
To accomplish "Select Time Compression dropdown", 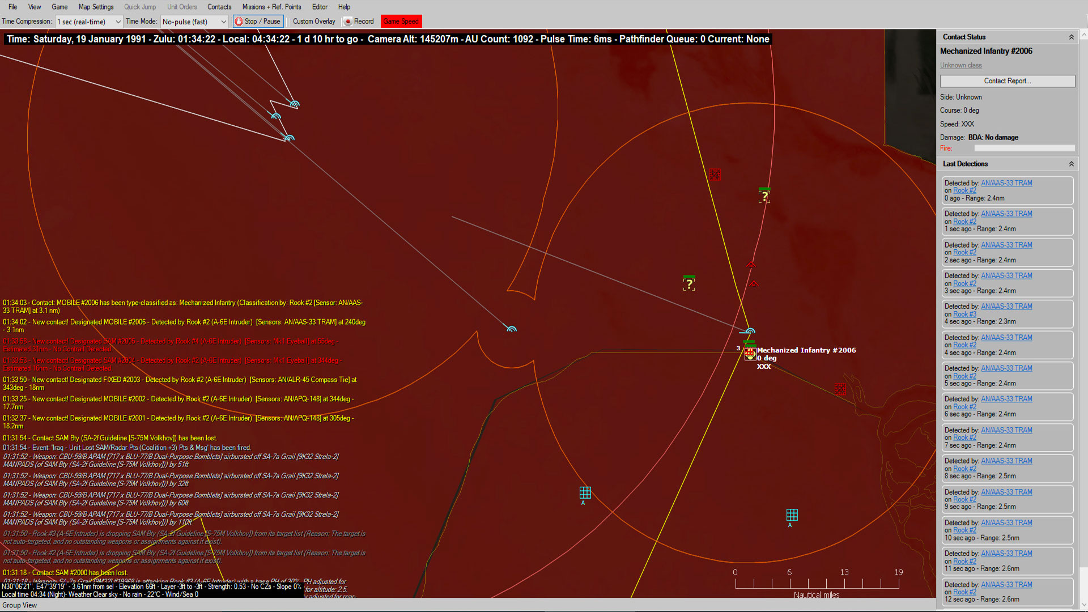I will 88,21.
